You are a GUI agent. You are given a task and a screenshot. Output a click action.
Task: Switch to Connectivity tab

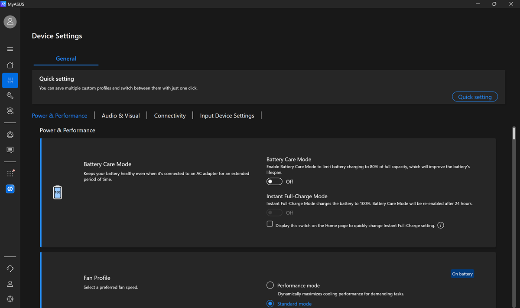pos(170,115)
